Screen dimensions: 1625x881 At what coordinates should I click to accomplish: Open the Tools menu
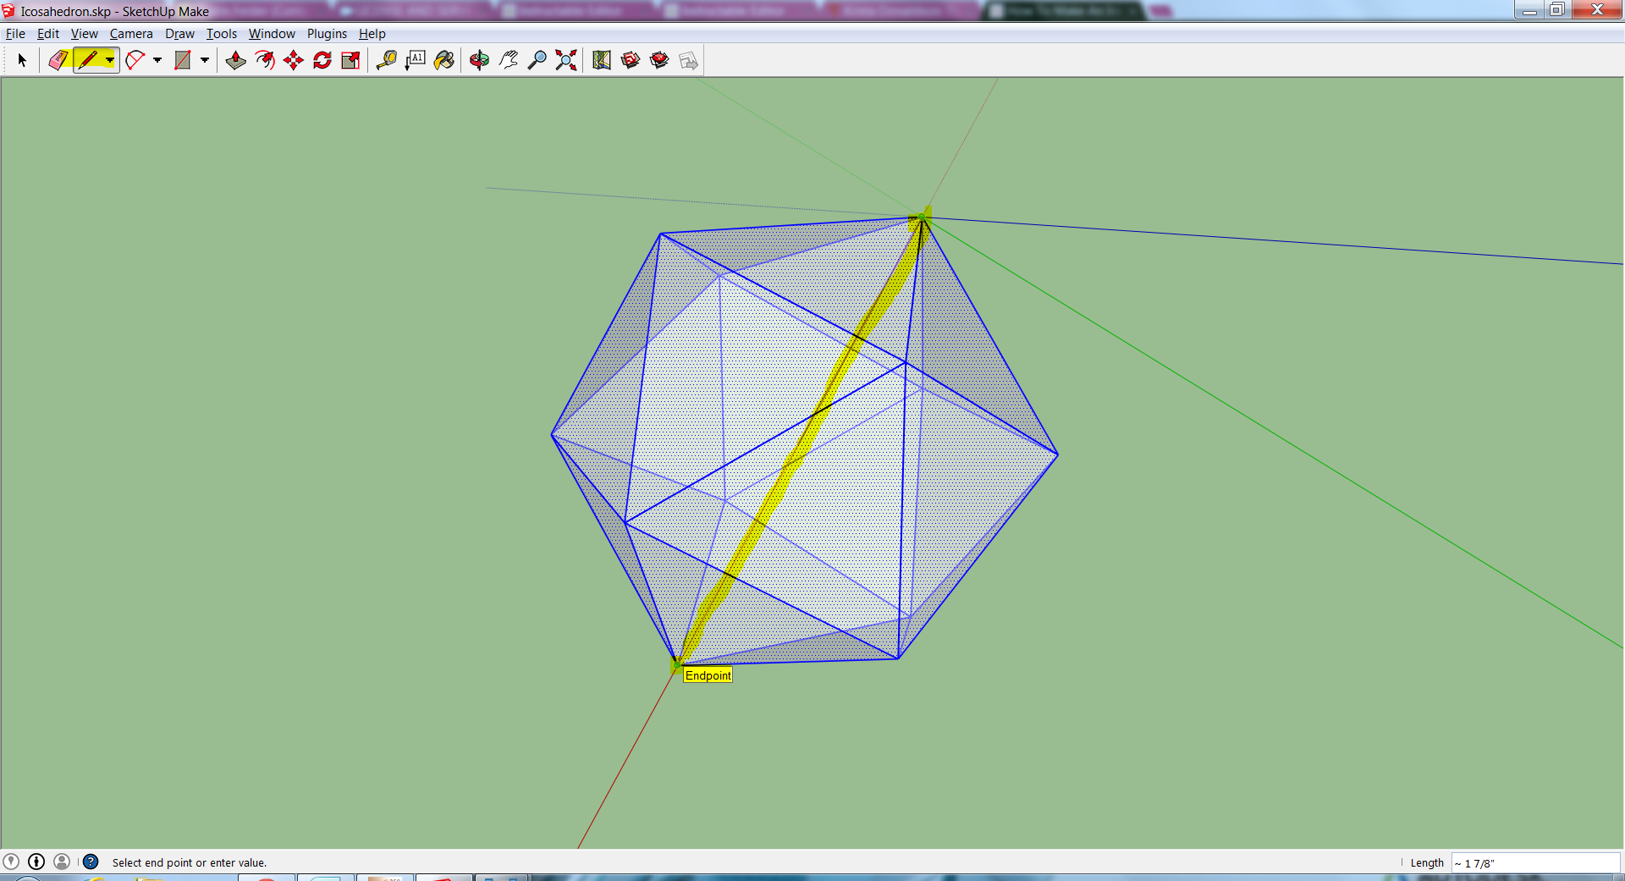click(x=222, y=34)
